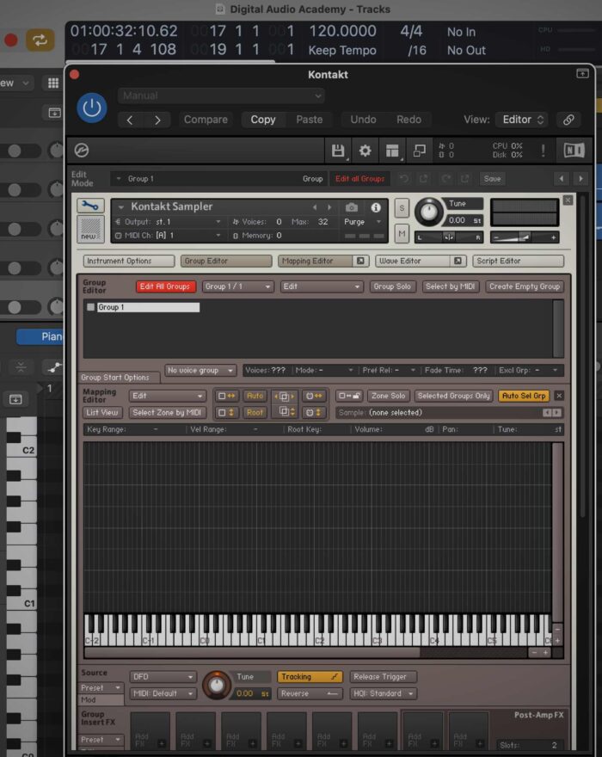The image size is (602, 757).
Task: Toggle Selected Groups Only
Action: [453, 396]
